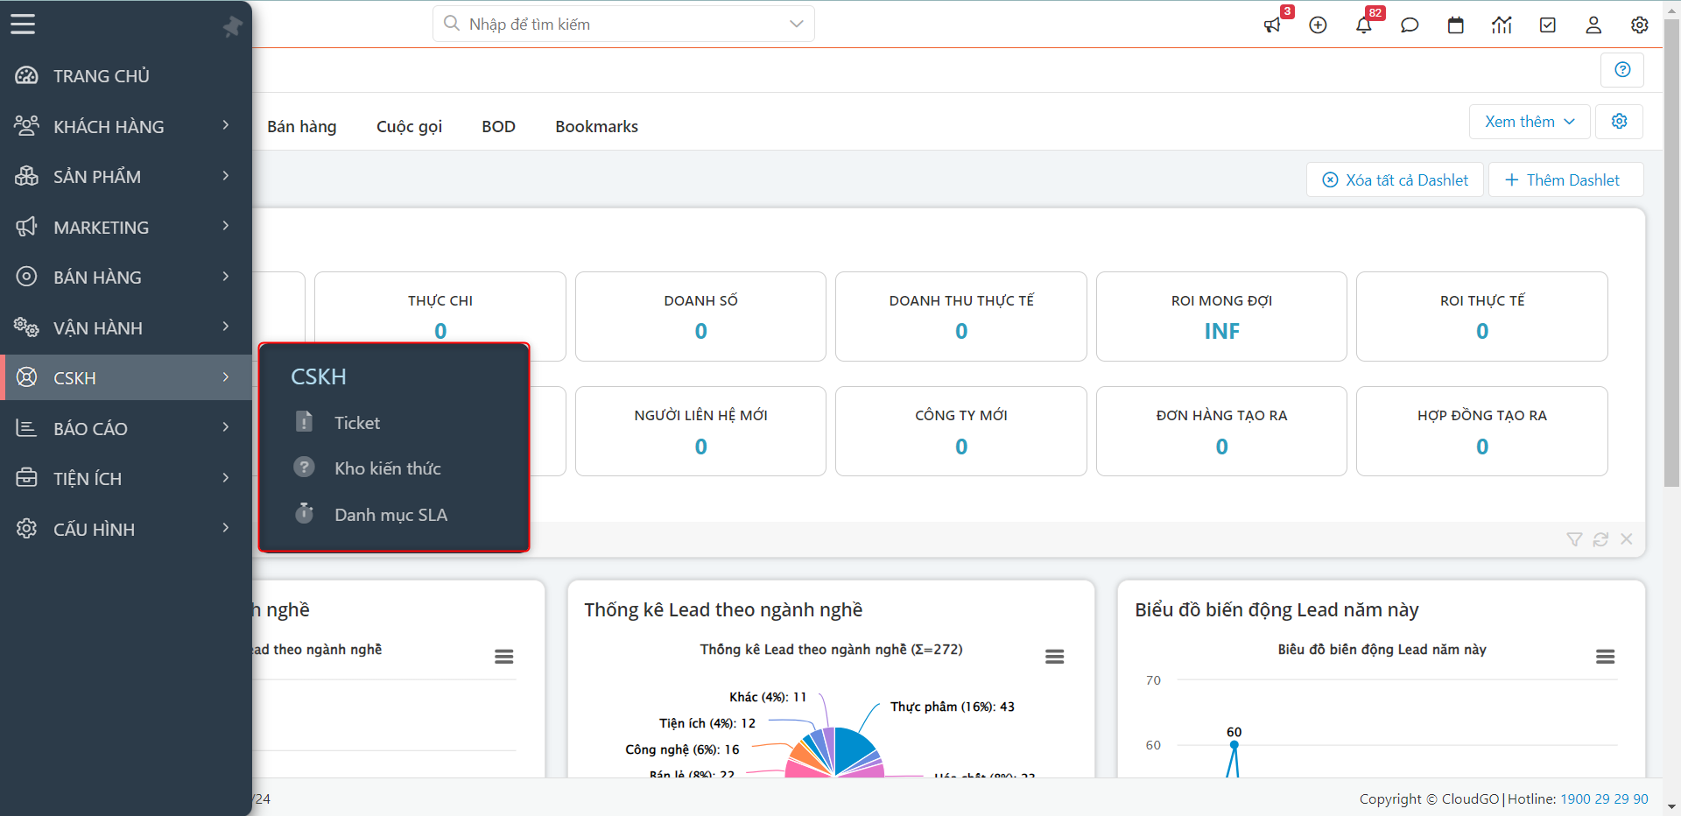Click the Thêm Dashlet button
1681x816 pixels.
click(1563, 180)
